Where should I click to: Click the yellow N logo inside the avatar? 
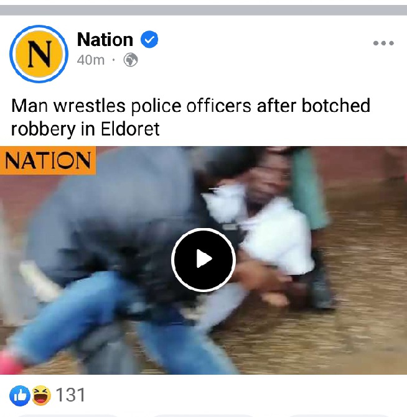(39, 54)
